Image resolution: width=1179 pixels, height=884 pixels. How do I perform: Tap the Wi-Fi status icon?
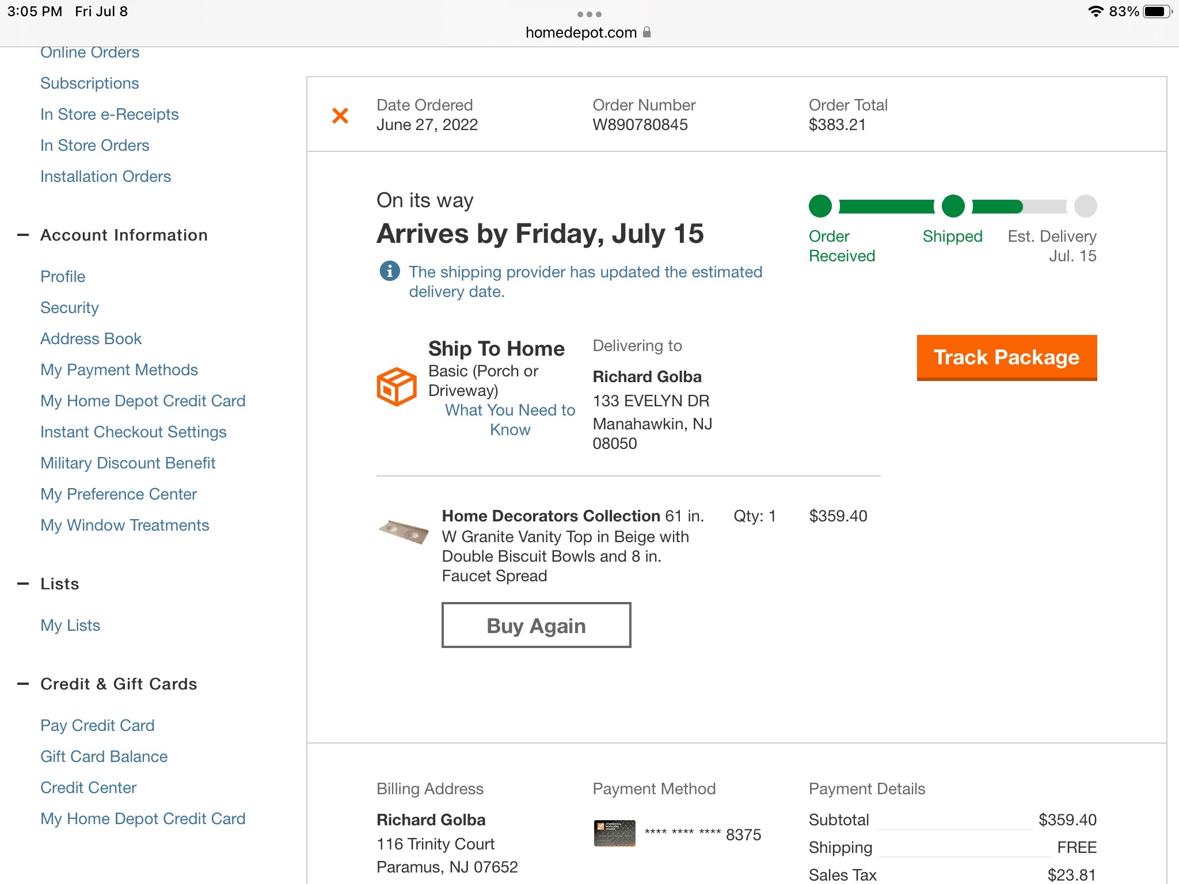click(x=1095, y=12)
